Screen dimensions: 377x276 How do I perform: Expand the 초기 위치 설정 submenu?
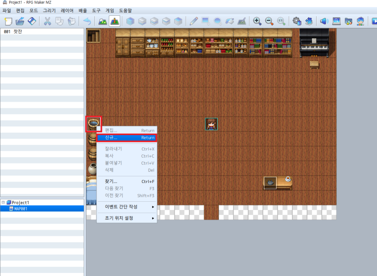point(127,218)
